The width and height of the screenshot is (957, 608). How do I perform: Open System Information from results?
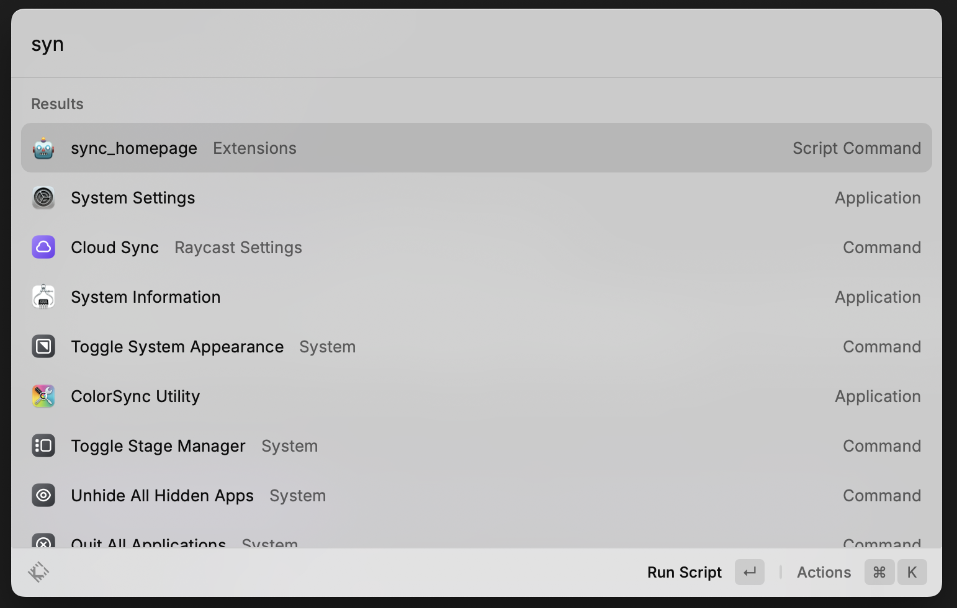[x=477, y=297]
